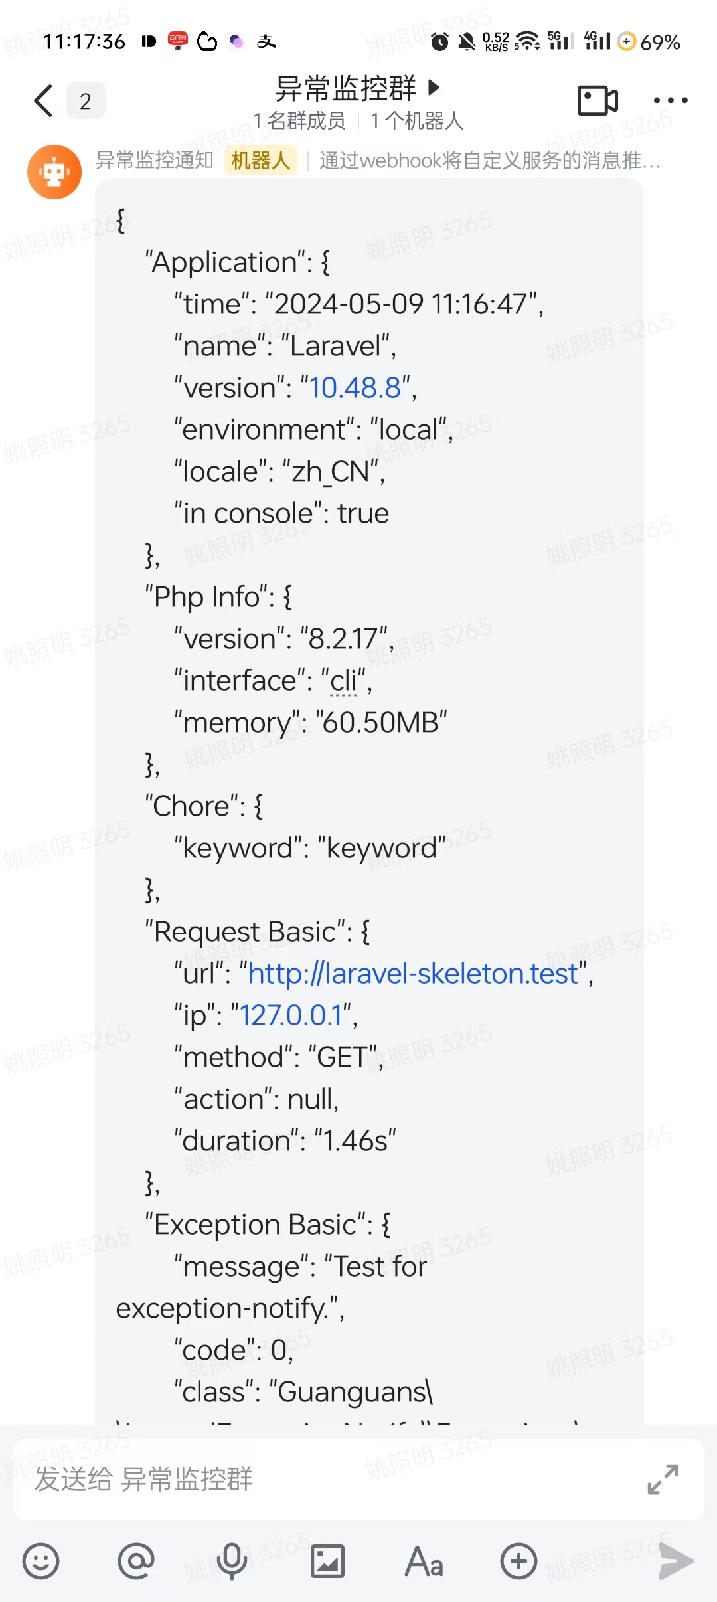Start a video meeting with camera icon
The width and height of the screenshot is (717, 1602).
[597, 101]
